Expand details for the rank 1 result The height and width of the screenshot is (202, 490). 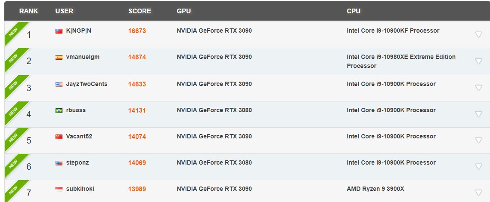point(478,35)
